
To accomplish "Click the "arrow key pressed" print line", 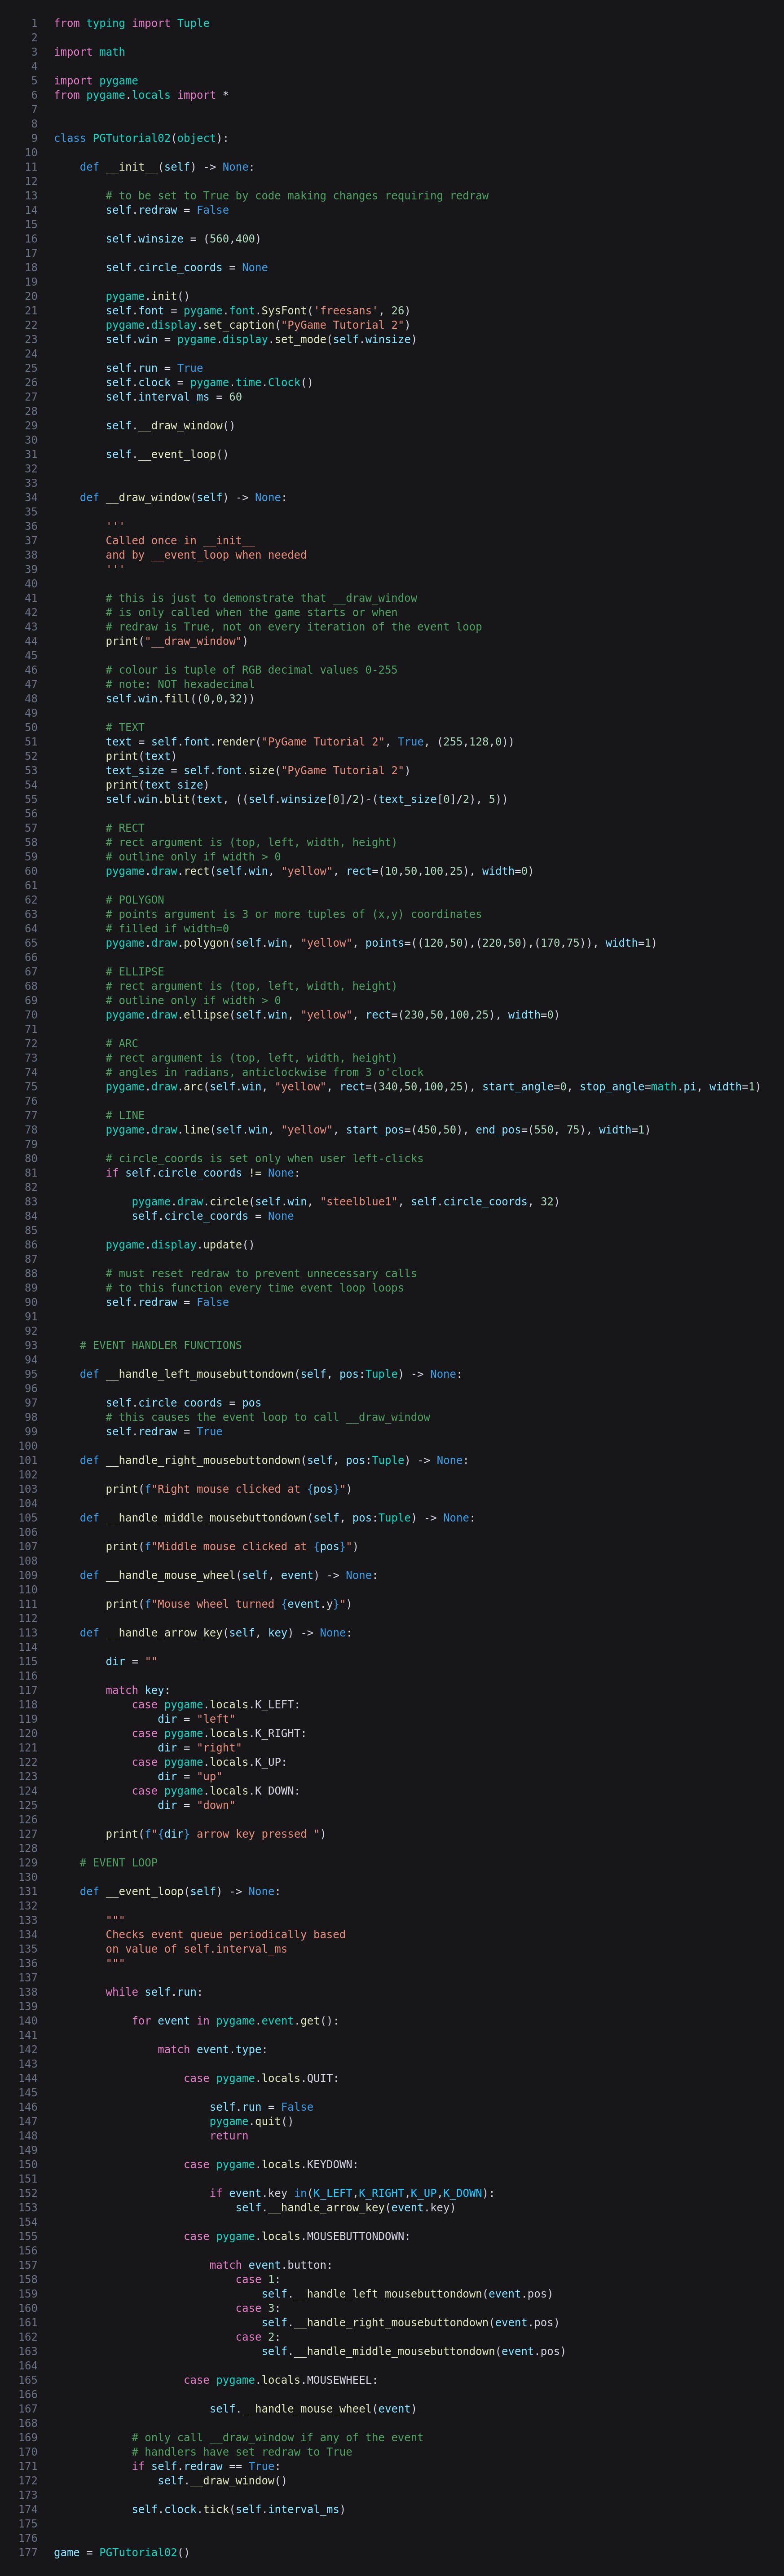I will tap(216, 1833).
